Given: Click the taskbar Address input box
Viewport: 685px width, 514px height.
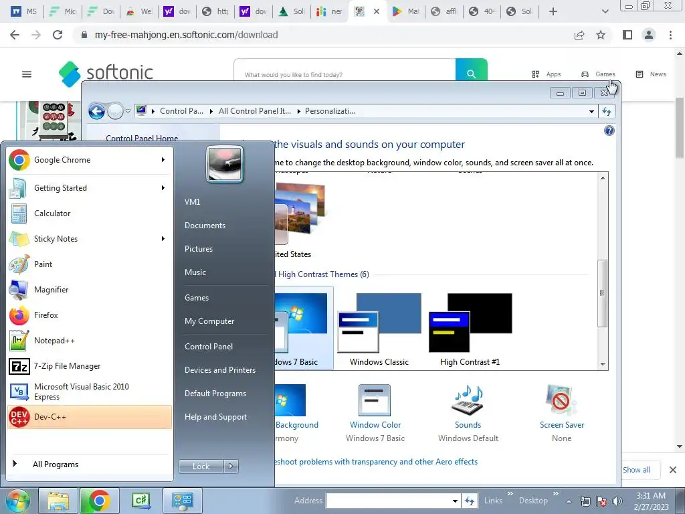Looking at the screenshot, I should (x=388, y=501).
